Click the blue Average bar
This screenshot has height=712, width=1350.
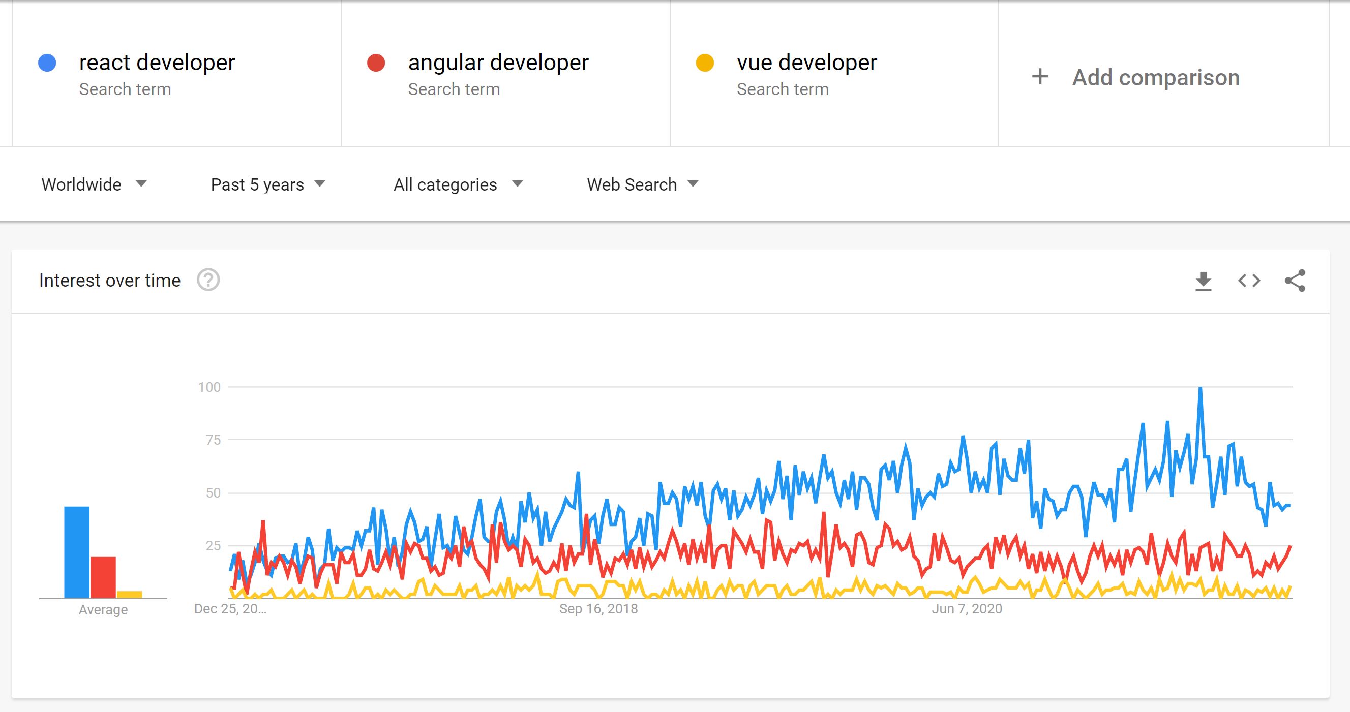click(x=76, y=552)
